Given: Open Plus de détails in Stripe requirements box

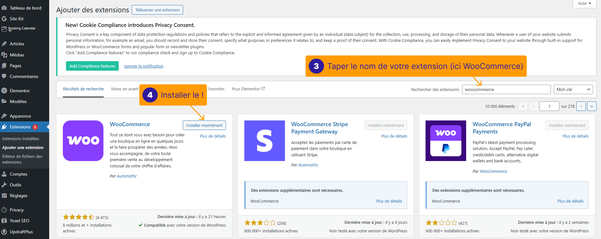Looking at the screenshot, I should pos(389,201).
